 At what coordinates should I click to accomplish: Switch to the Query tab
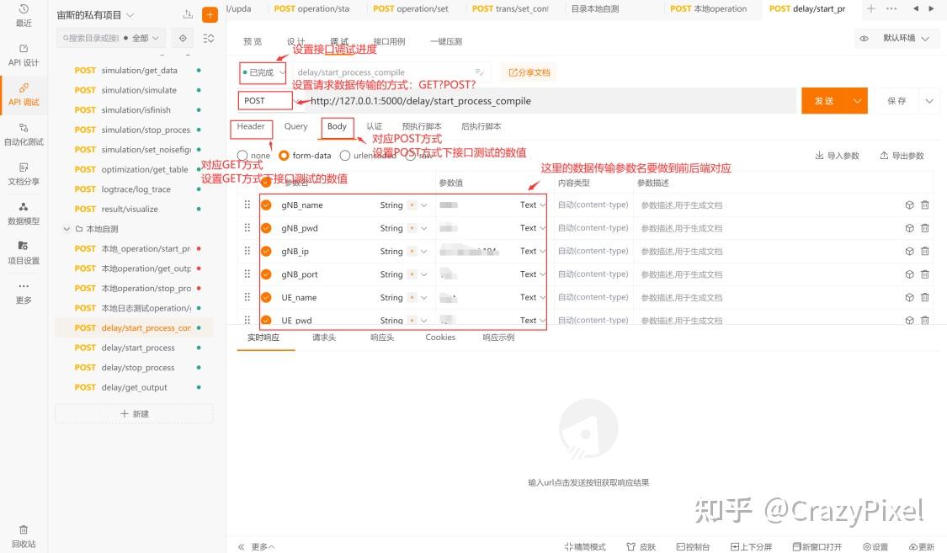tap(295, 126)
